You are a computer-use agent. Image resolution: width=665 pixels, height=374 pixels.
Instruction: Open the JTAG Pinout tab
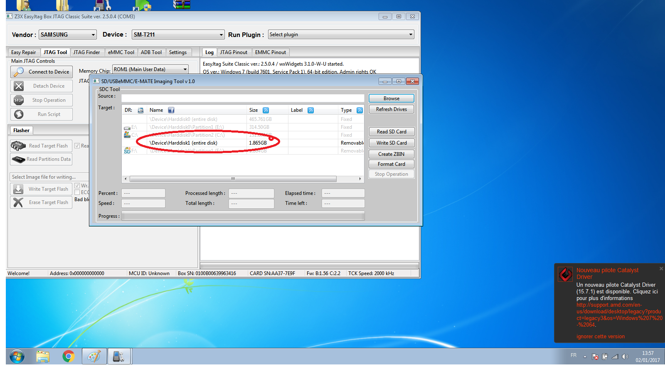click(234, 52)
